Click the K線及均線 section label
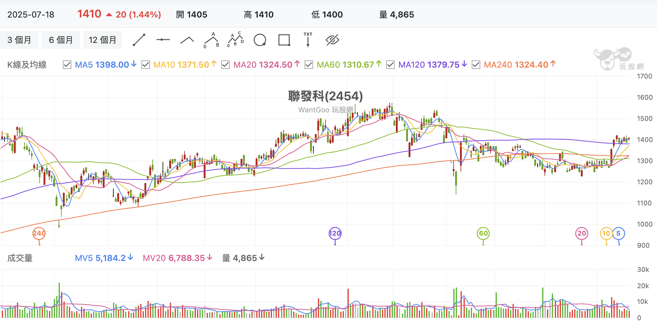Viewport: 657px width, 322px height. pyautogui.click(x=27, y=65)
